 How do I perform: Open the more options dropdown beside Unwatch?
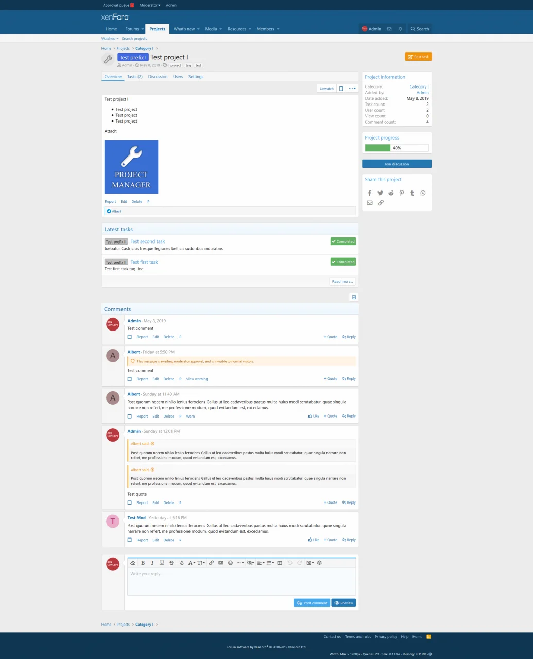(x=352, y=89)
